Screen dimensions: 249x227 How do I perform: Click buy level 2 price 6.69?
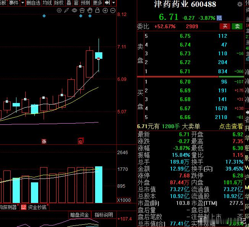coord(185,90)
